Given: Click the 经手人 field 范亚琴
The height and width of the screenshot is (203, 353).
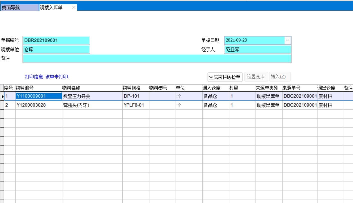Looking at the screenshot, I should [x=257, y=50].
